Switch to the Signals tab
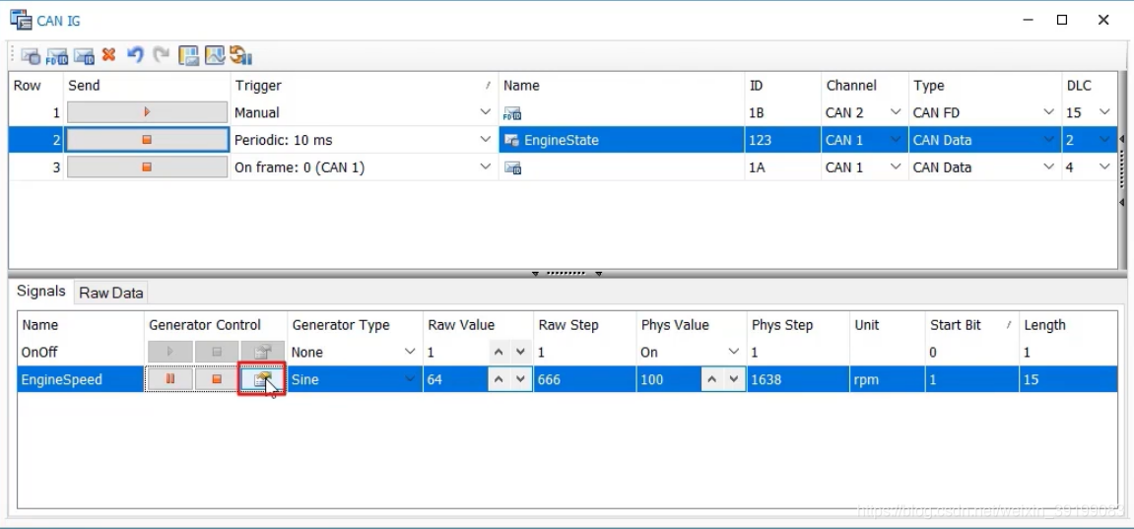 point(41,292)
